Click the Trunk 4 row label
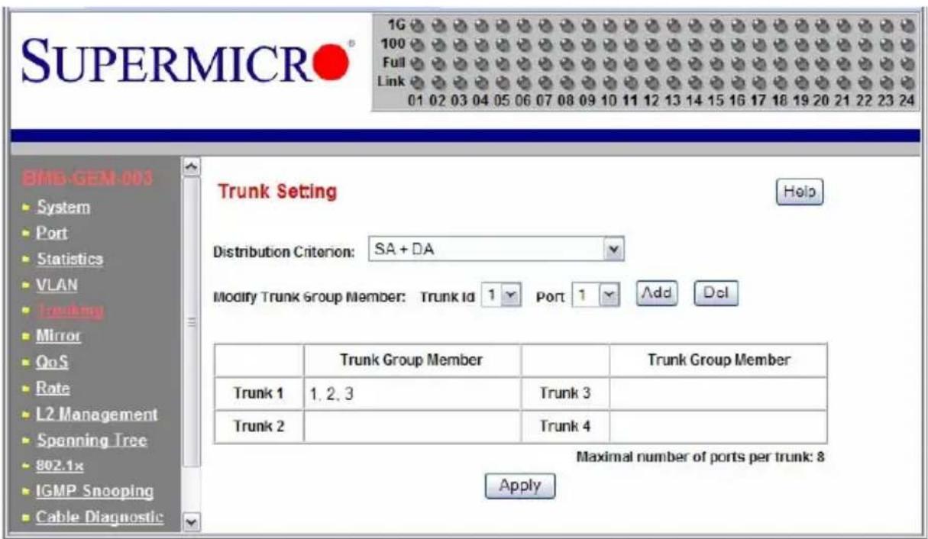 565,426
